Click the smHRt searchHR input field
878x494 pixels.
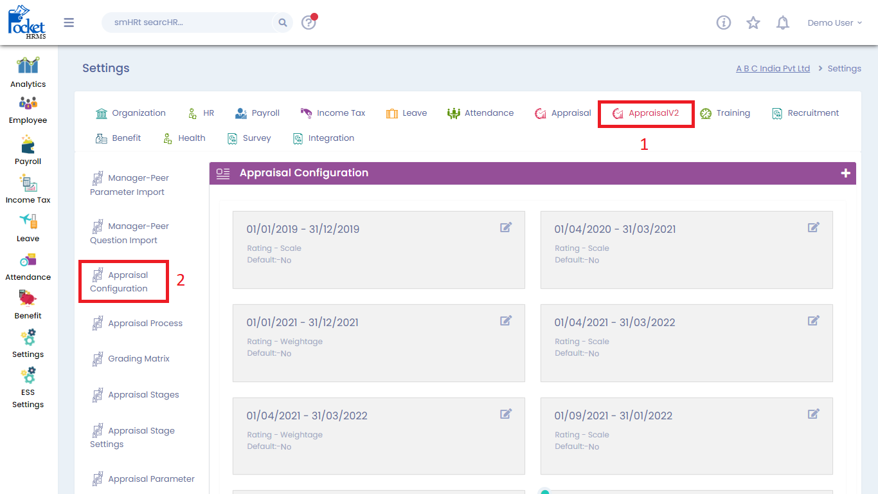click(186, 23)
